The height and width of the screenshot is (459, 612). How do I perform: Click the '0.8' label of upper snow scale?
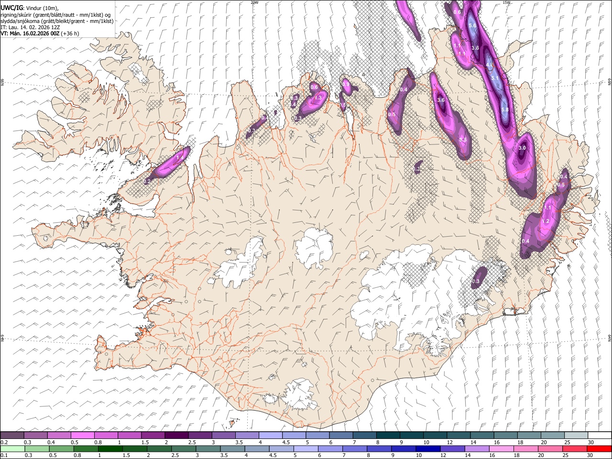98,442
